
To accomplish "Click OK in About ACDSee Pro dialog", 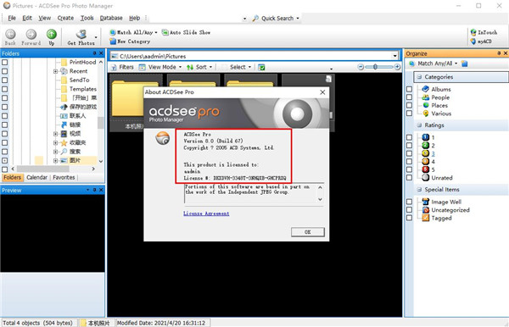I will [x=307, y=232].
